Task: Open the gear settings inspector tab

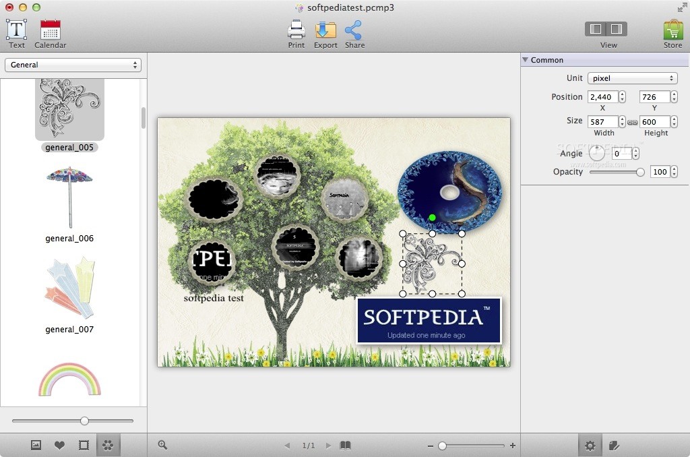Action: point(590,446)
